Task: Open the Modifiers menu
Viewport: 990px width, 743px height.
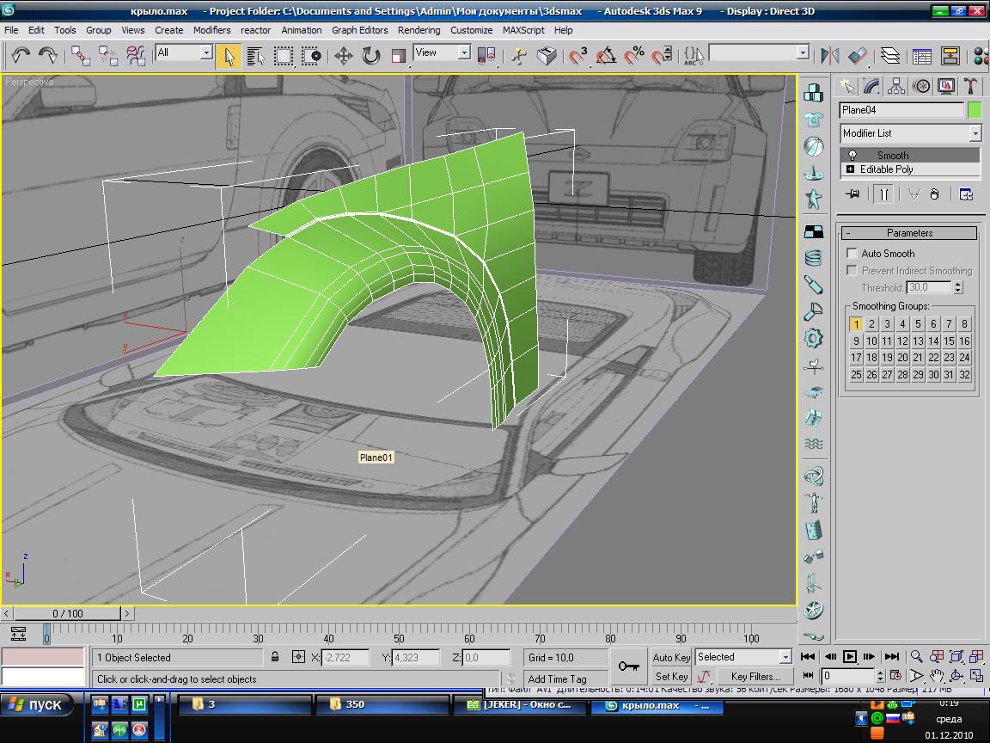Action: tap(211, 30)
